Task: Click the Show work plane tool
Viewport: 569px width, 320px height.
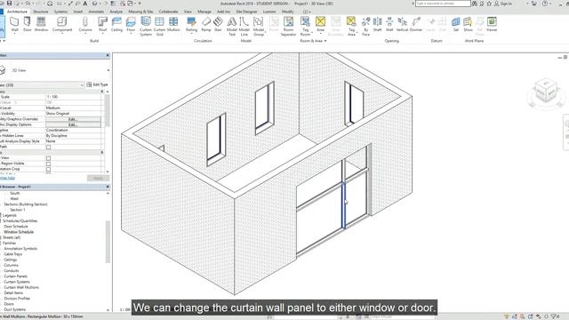Action: [469, 25]
